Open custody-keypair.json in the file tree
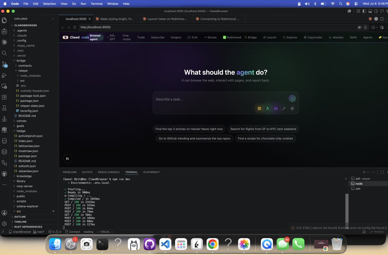The image size is (388, 255). (x=34, y=91)
